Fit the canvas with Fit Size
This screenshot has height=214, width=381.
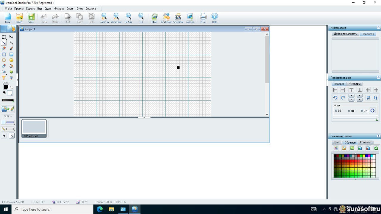pos(129,18)
